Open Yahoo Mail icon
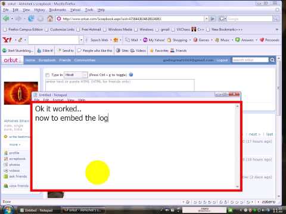This screenshot has width=286, height=214. tap(128, 40)
